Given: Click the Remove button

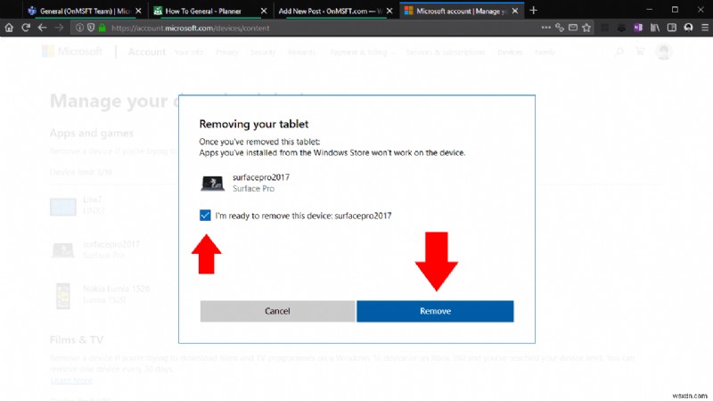Looking at the screenshot, I should tap(435, 311).
